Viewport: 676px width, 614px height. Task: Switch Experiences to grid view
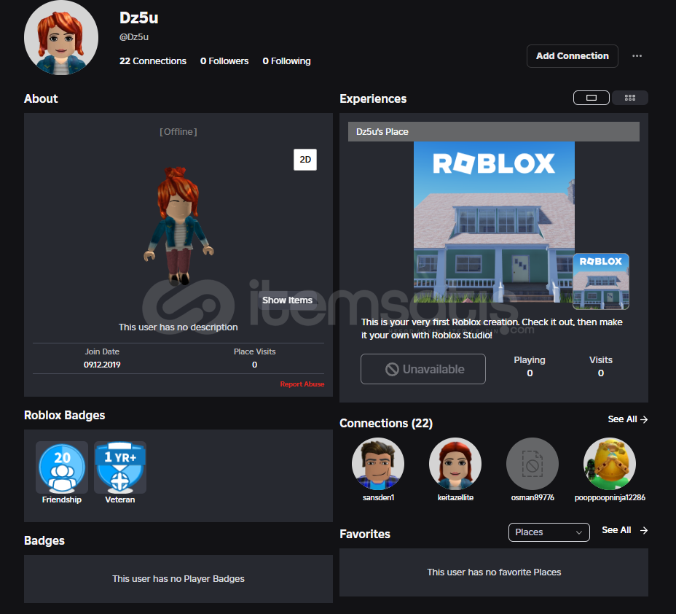pos(630,98)
